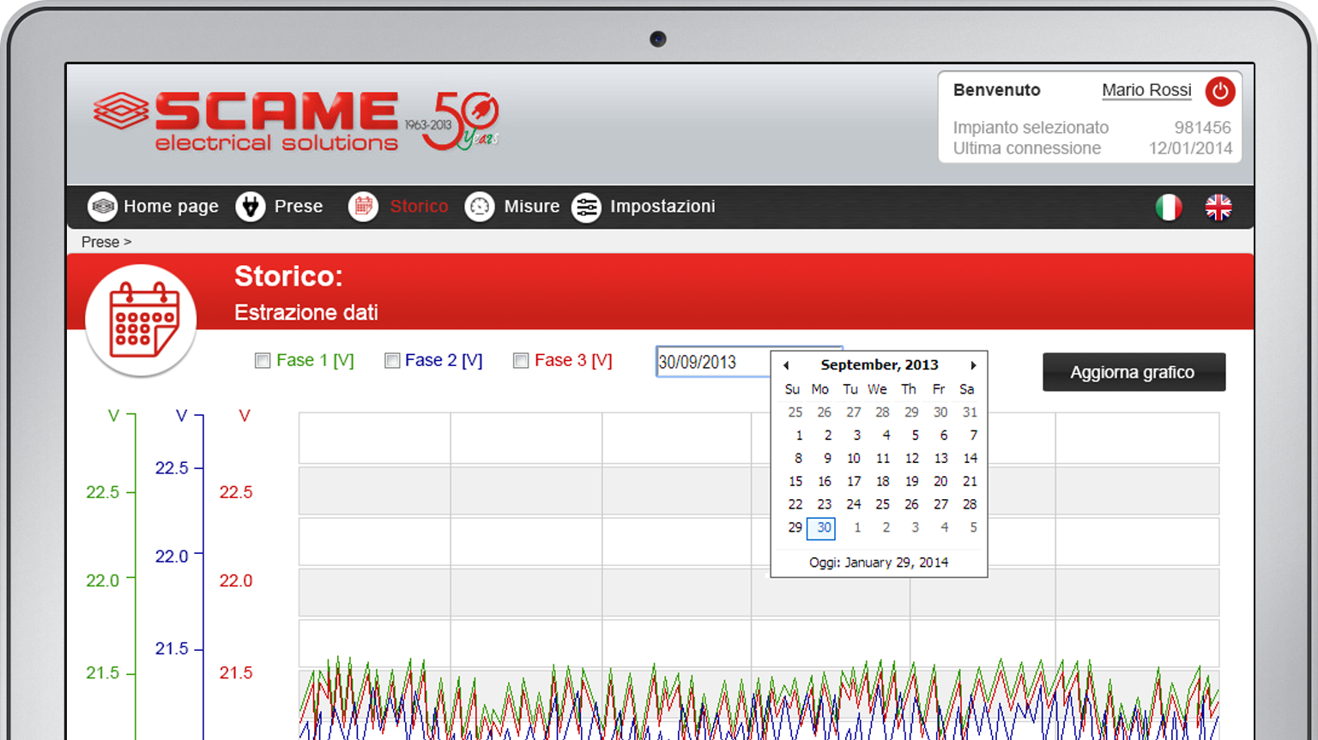Select September 15 in the calendar
This screenshot has width=1318, height=740.
point(795,482)
